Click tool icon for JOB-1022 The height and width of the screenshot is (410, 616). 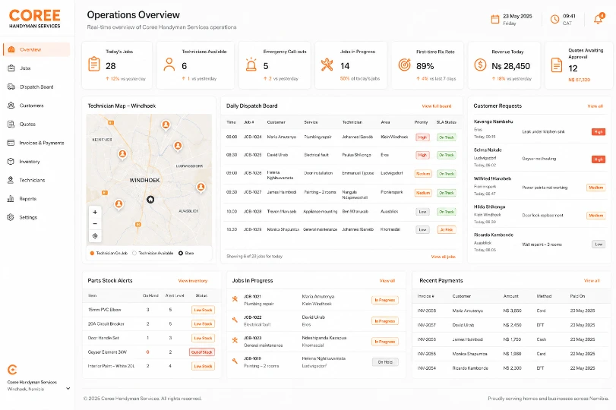(235, 320)
